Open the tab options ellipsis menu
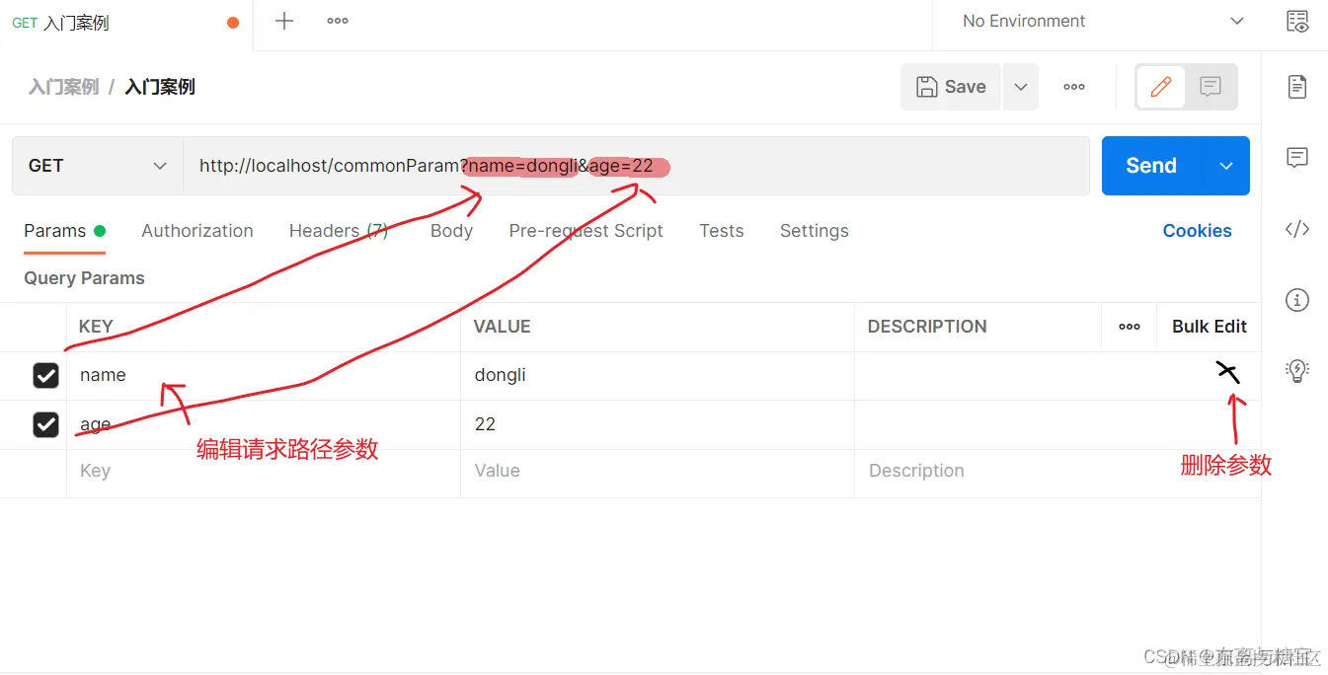This screenshot has height=675, width=1328. point(338,21)
